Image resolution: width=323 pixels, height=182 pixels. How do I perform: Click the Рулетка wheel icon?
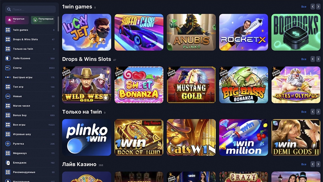click(8, 144)
